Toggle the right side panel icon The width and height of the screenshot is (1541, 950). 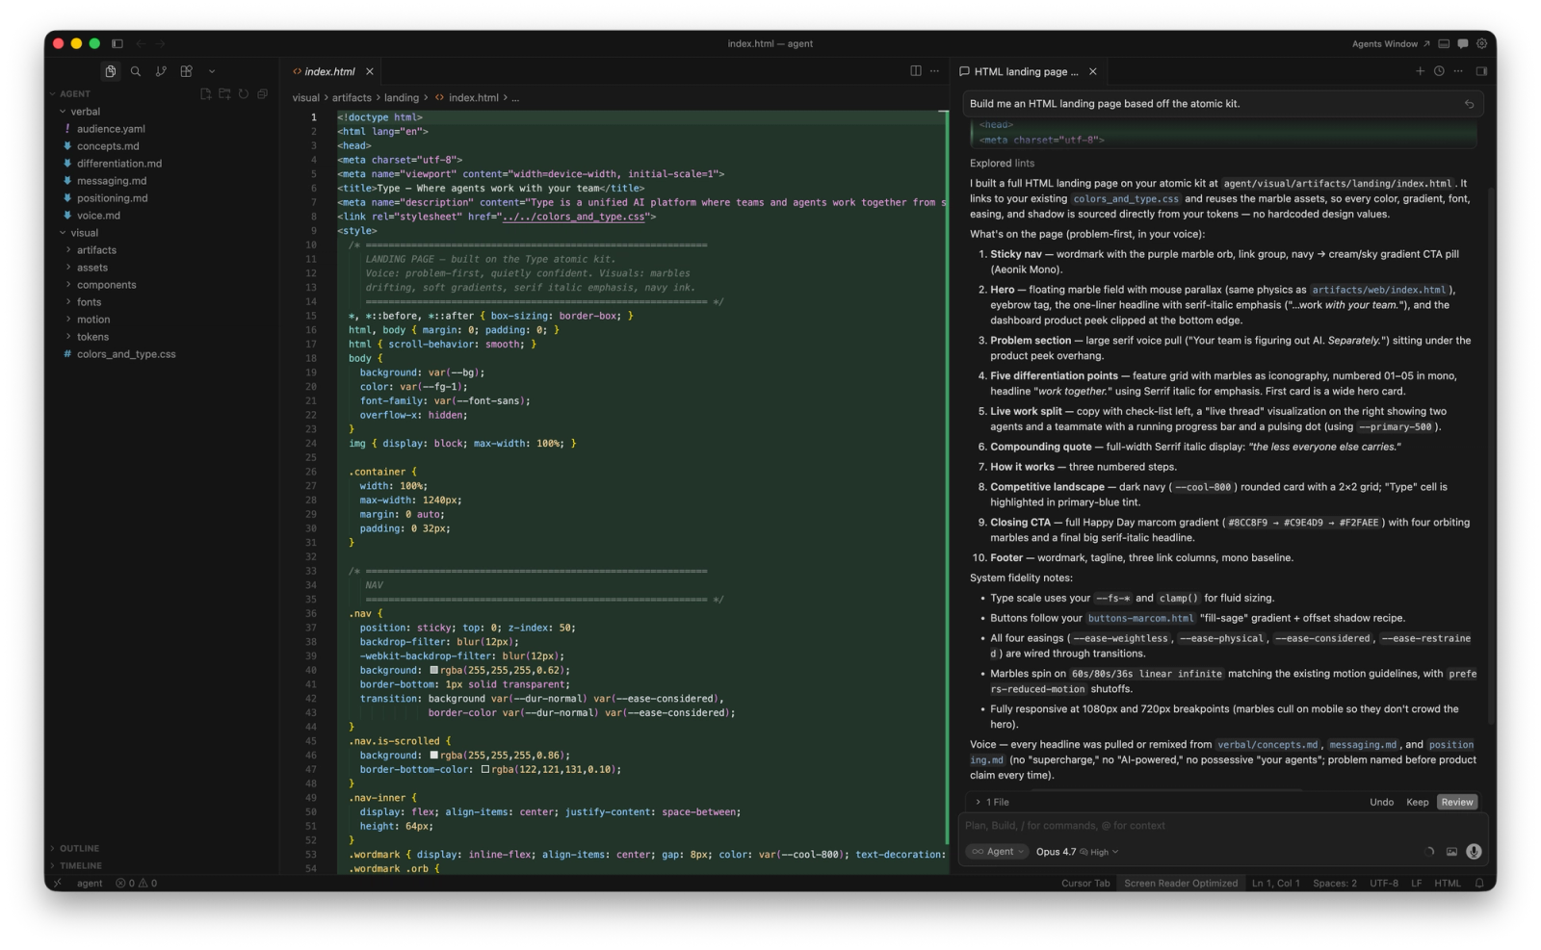1481,71
